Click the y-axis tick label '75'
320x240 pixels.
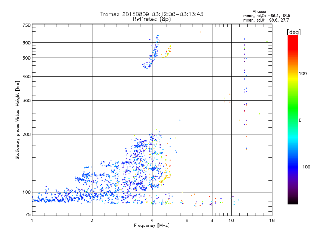pos(28,214)
